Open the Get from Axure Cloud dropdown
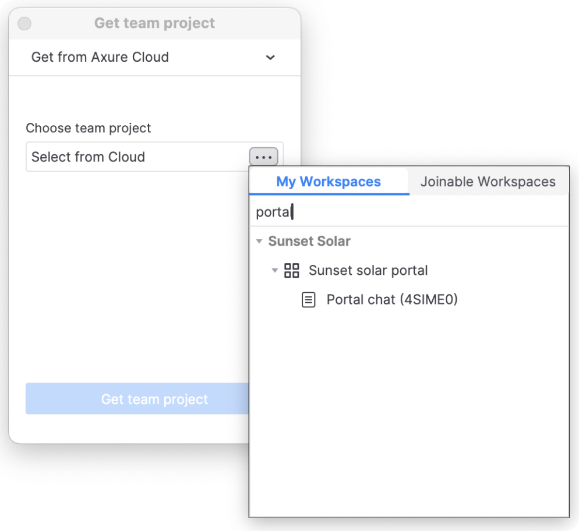The height and width of the screenshot is (531, 579). click(x=154, y=58)
